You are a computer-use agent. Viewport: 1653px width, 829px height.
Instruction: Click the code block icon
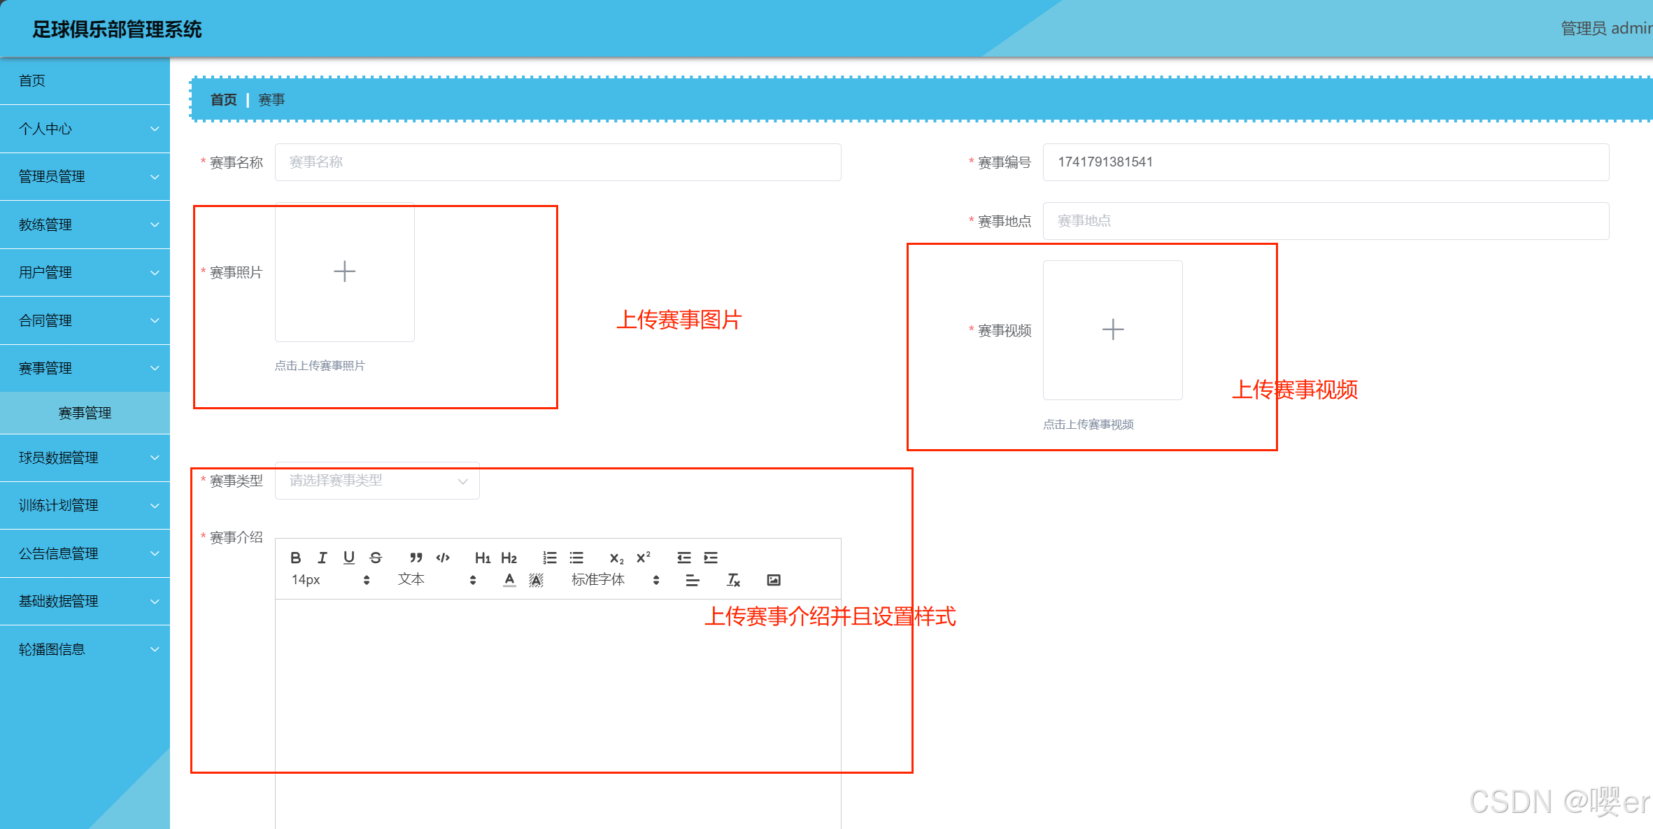[443, 558]
